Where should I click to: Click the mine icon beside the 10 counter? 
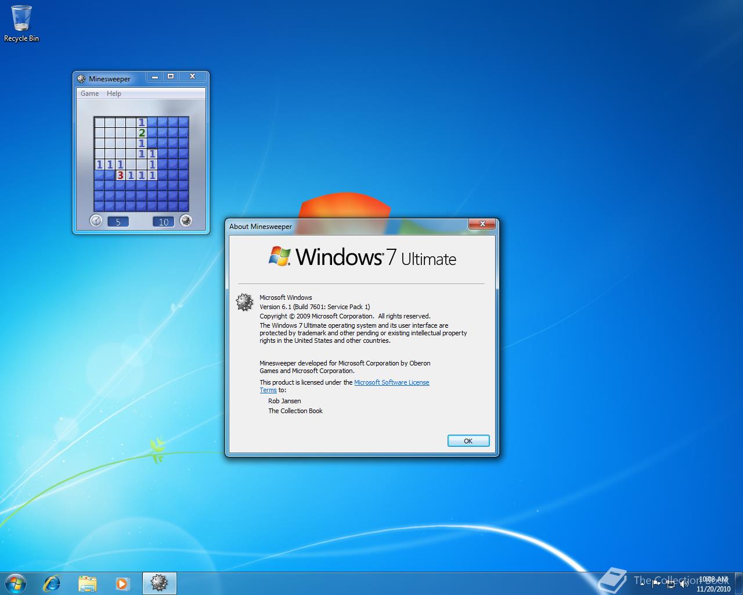coord(186,221)
